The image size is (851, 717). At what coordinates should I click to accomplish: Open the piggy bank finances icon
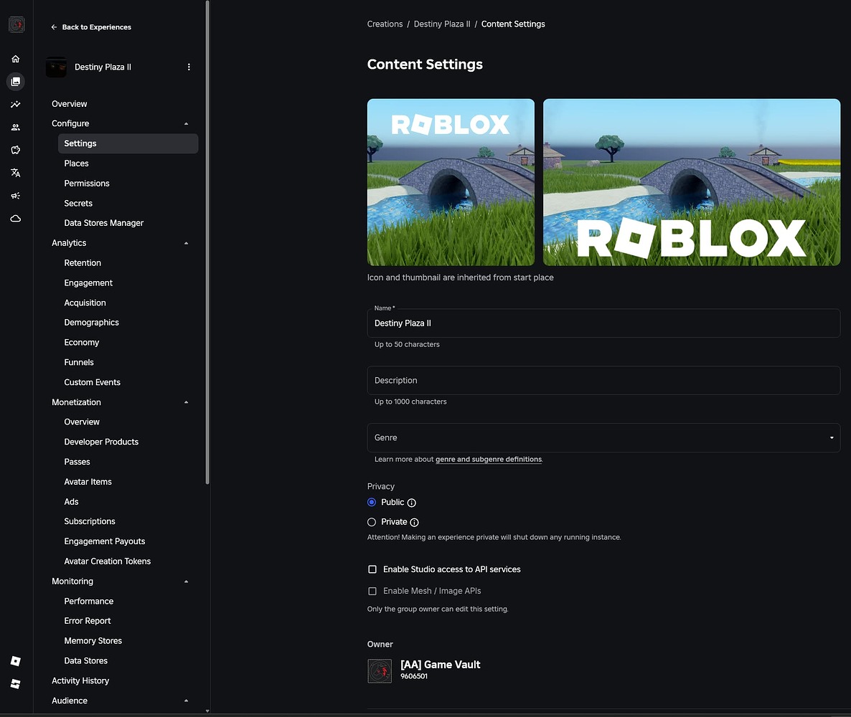(x=16, y=150)
